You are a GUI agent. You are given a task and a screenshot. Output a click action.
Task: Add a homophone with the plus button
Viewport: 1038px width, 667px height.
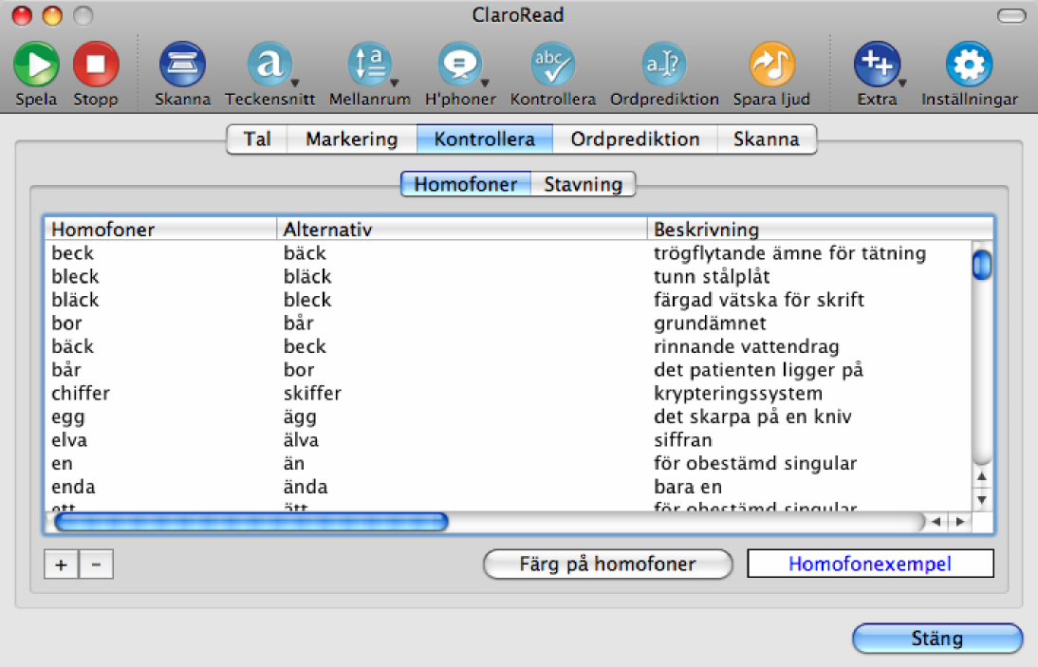(x=61, y=565)
